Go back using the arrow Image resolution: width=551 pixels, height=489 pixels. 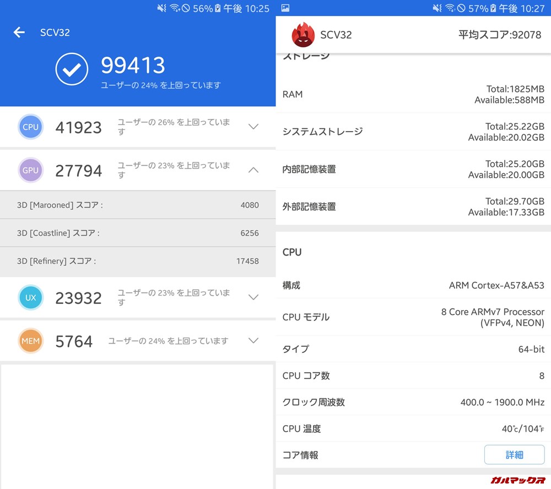(19, 32)
